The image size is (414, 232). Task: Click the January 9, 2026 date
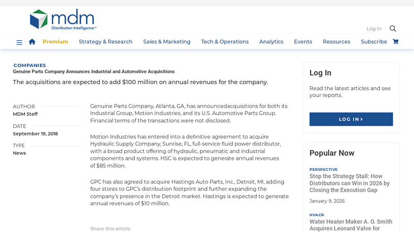pos(327,201)
